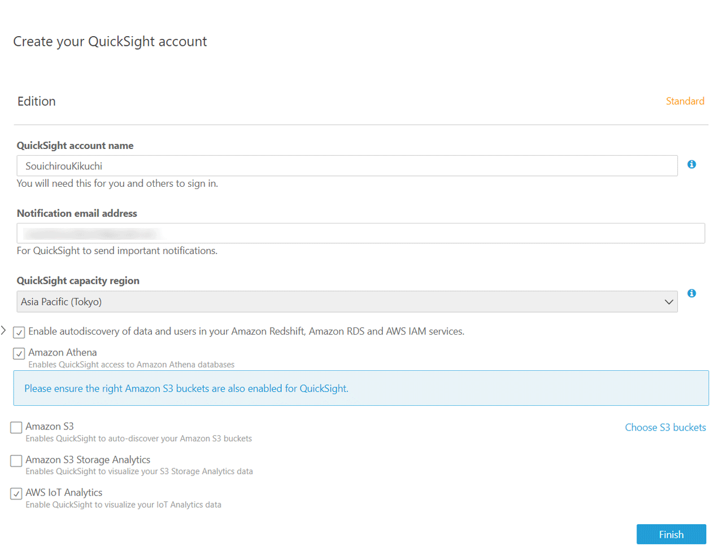Enable the Amazon S3 checkbox
This screenshot has width=723, height=557.
(16, 427)
